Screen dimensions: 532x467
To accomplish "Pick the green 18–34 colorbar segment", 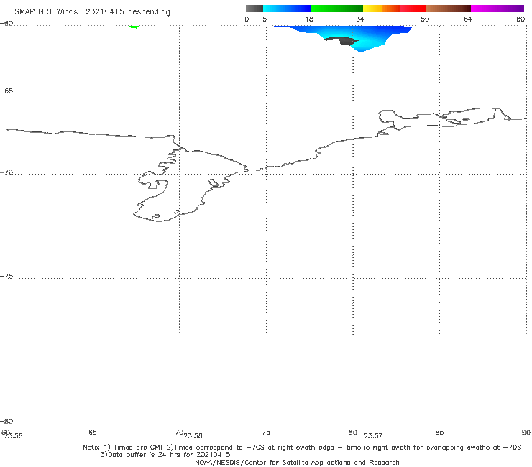I will tap(336, 9).
